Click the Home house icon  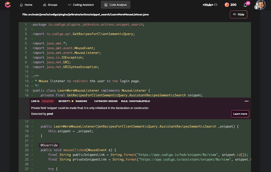point(21,5)
